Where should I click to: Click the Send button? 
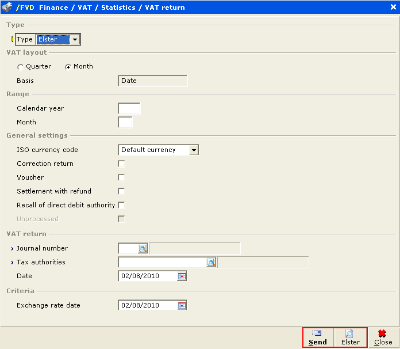click(x=317, y=337)
